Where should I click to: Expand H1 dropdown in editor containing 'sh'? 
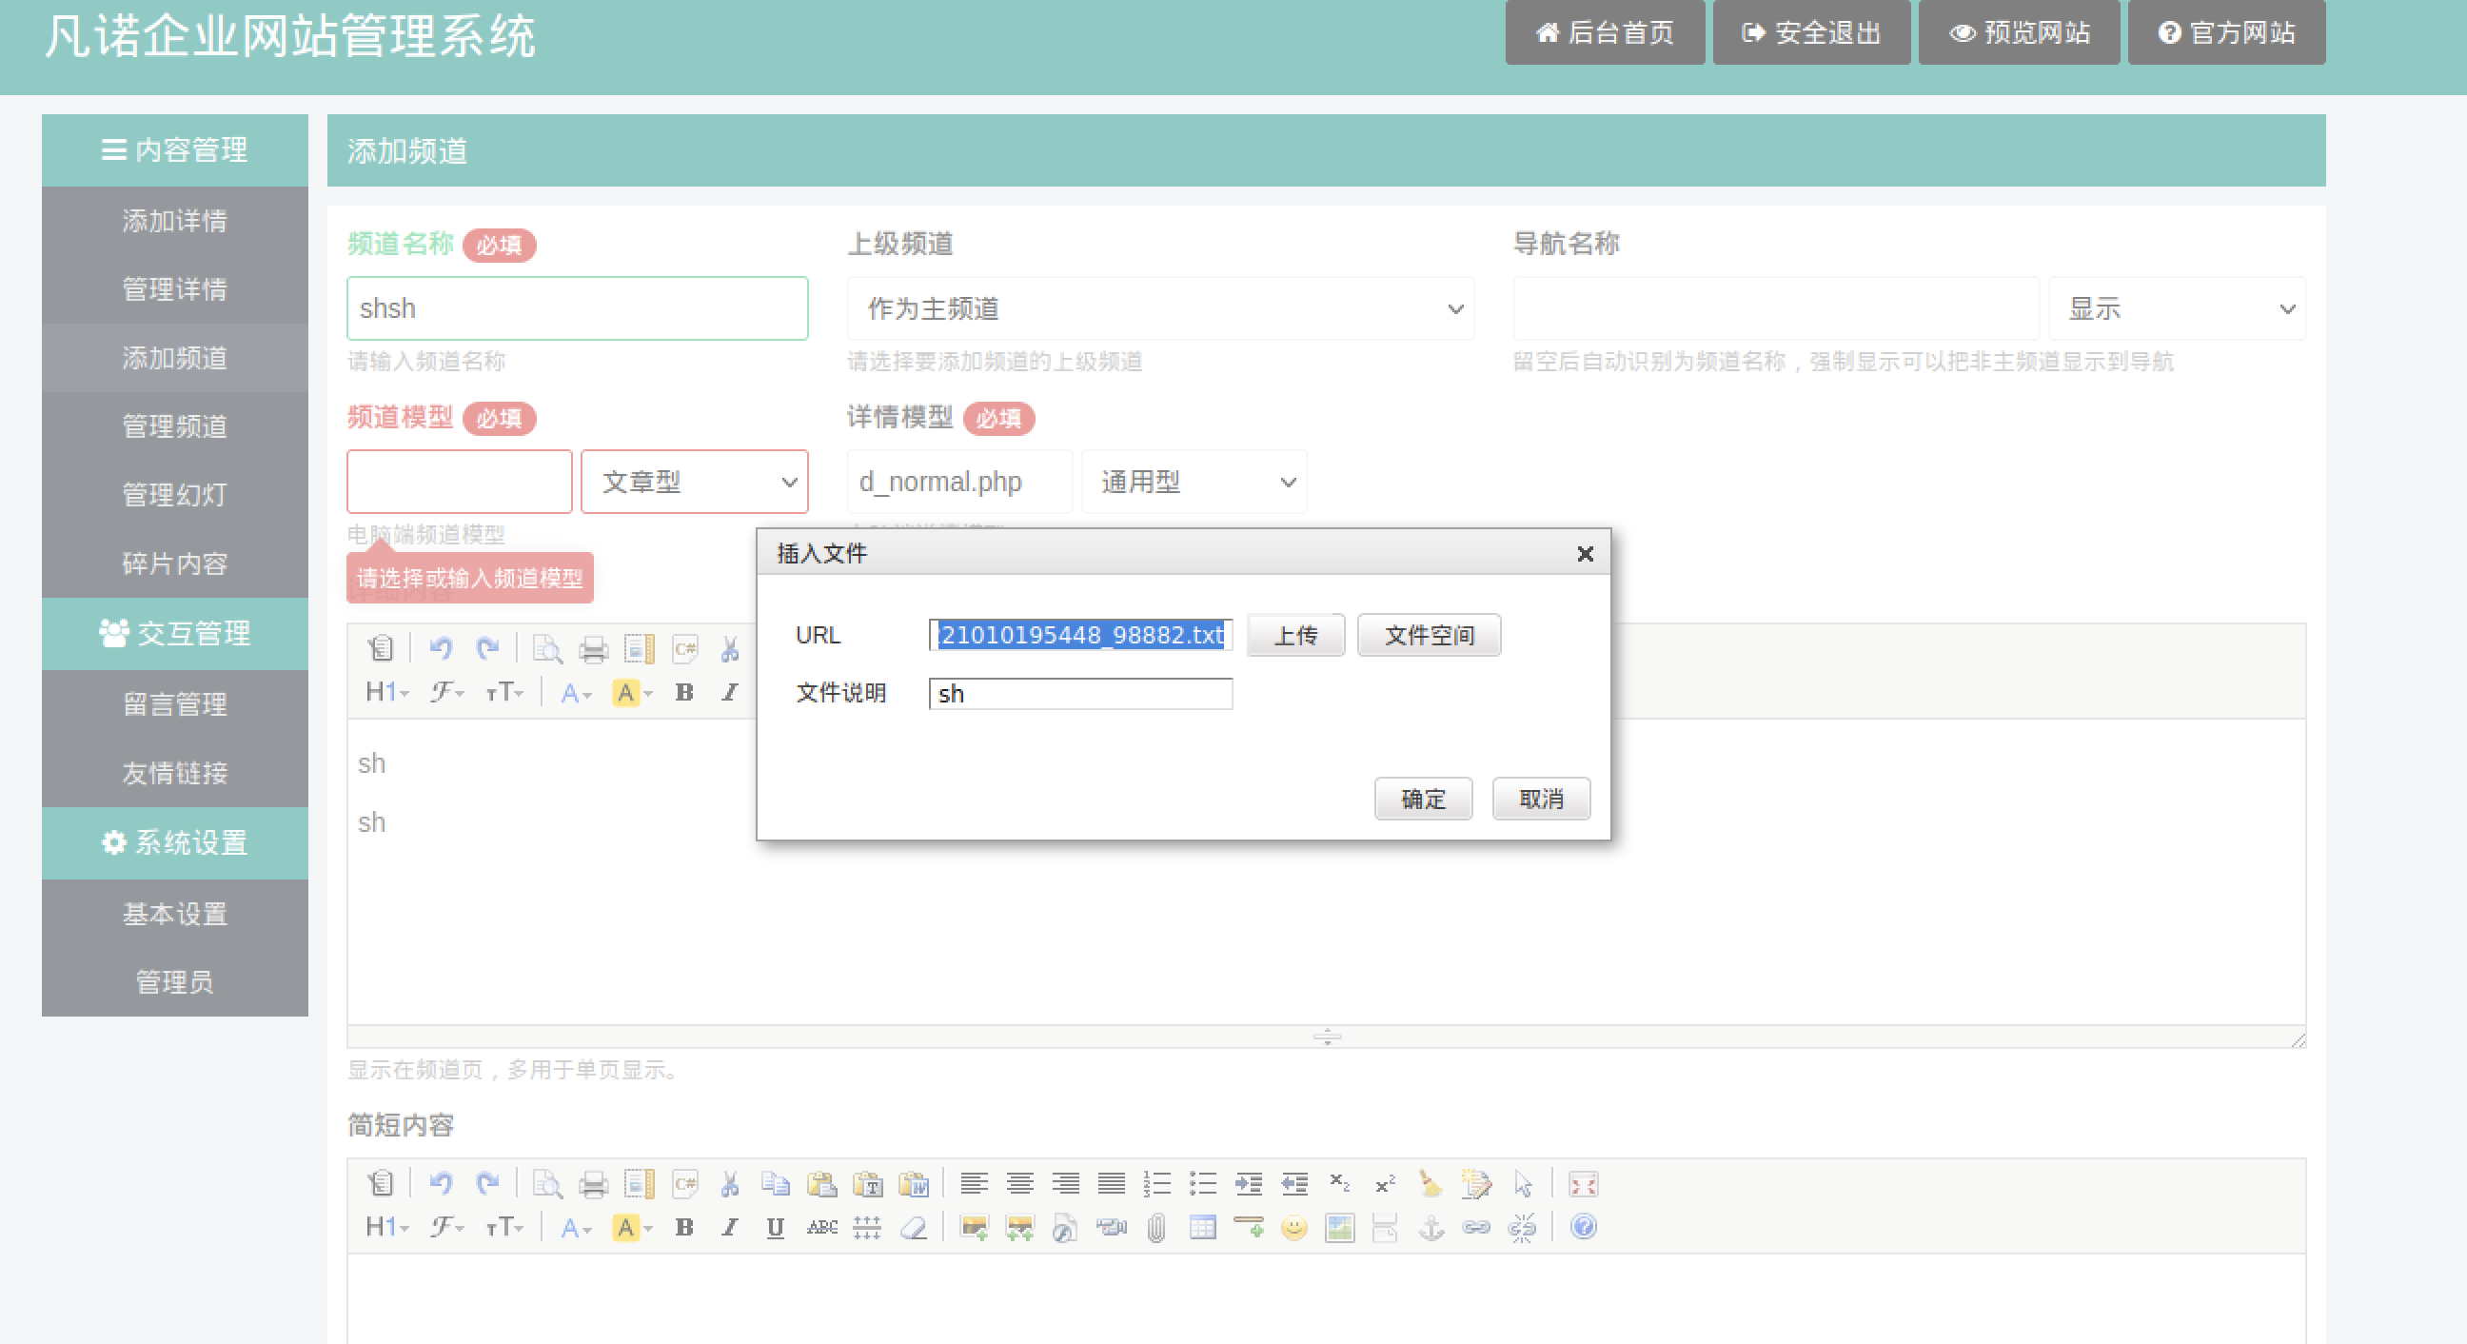(387, 693)
